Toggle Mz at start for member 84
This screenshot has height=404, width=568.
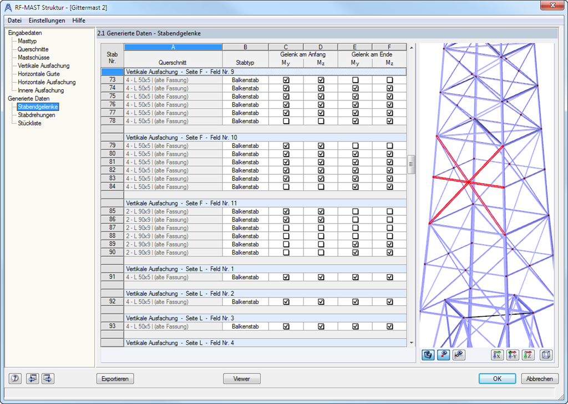321,187
